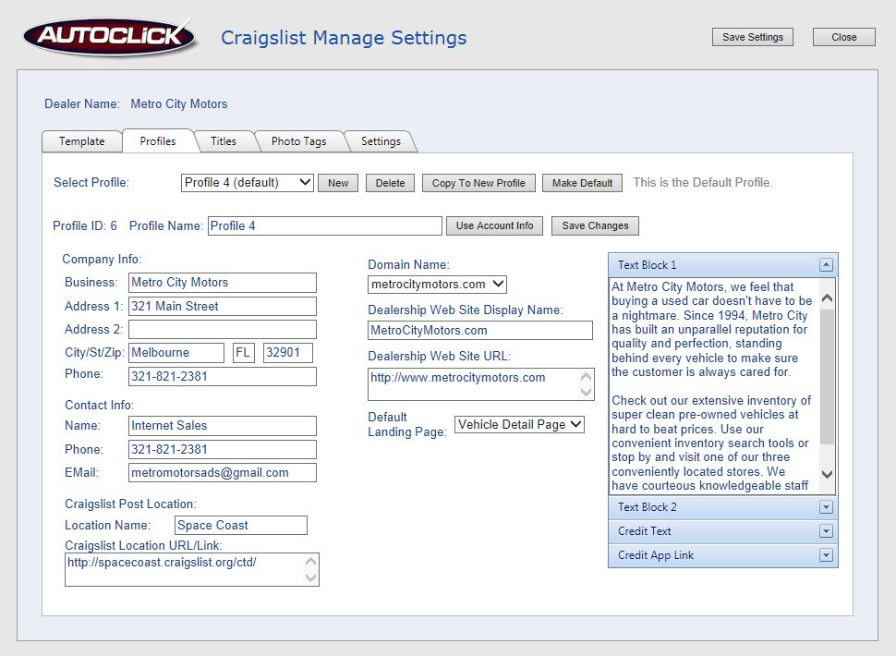Click Copy To New Profile
The height and width of the screenshot is (656, 896).
[x=478, y=183]
